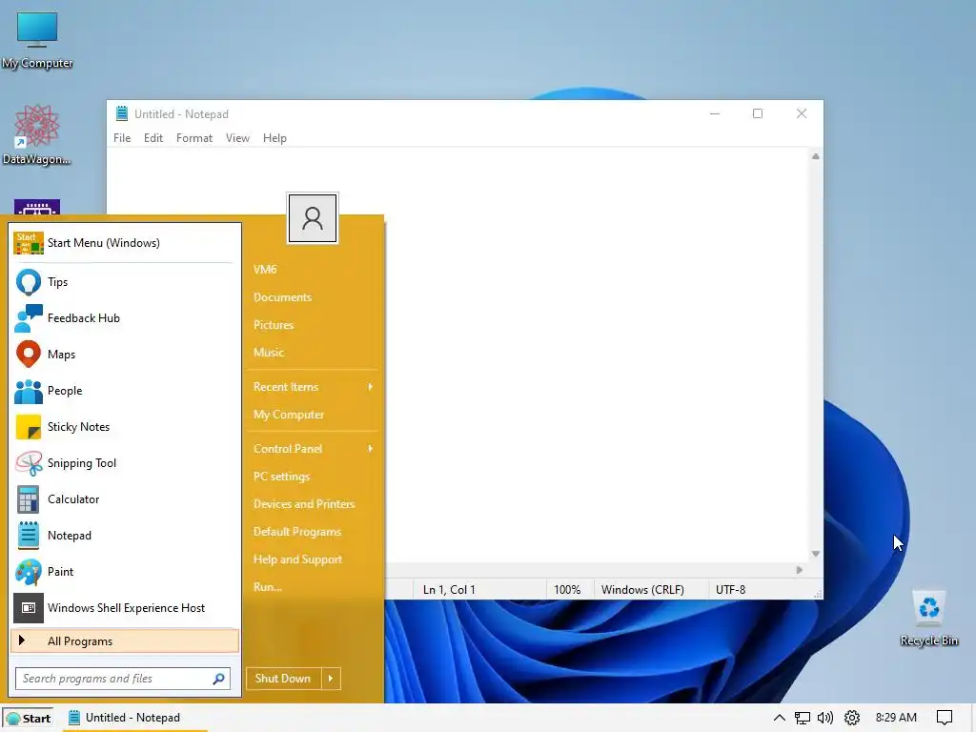Launch Maps app
The width and height of the screenshot is (976, 732).
tap(125, 355)
